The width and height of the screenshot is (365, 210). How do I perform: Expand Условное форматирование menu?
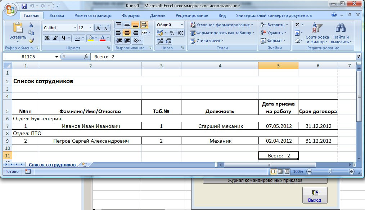click(x=221, y=25)
